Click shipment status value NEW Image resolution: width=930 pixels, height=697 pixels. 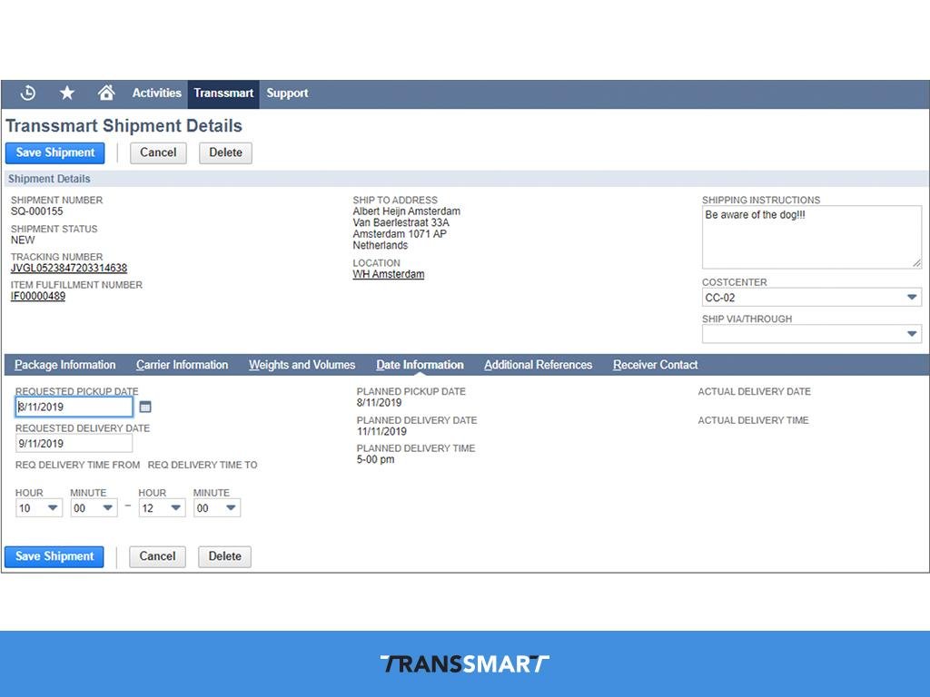(23, 240)
